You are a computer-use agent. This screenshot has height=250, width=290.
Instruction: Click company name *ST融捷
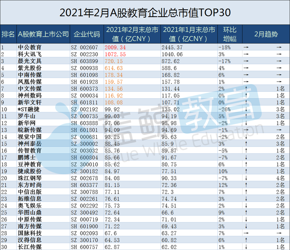pyautogui.click(x=29, y=109)
